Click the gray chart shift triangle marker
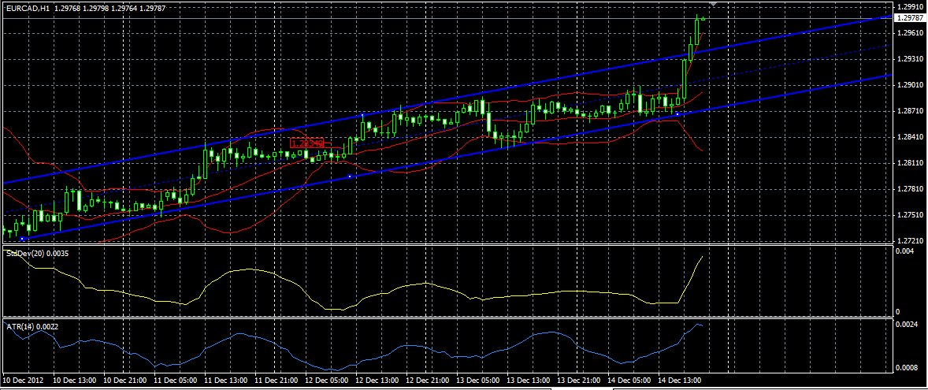 point(714,4)
